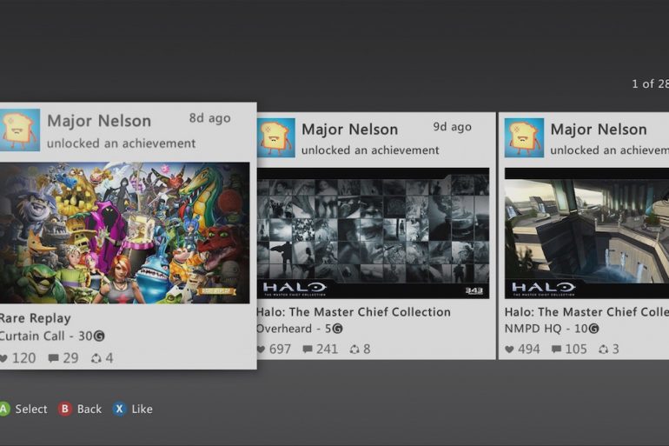Open the Rare Replay artwork thumbnail

124,232
